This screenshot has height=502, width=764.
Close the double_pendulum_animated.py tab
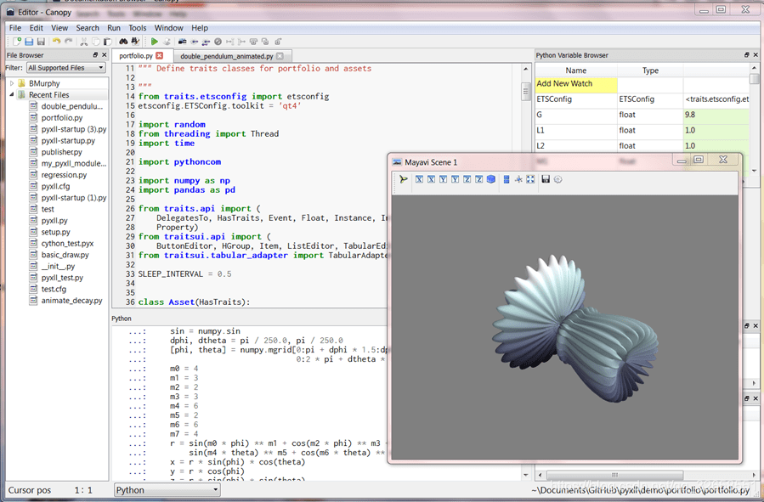[280, 56]
